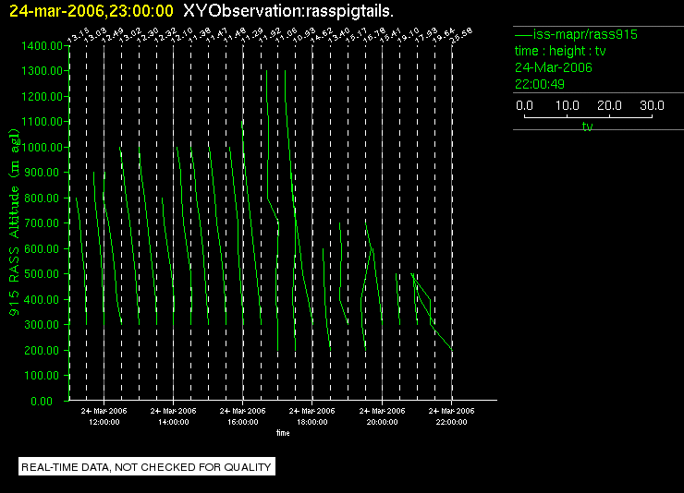Click the 100.00 altitude axis label
The width and height of the screenshot is (684, 493).
(42, 375)
